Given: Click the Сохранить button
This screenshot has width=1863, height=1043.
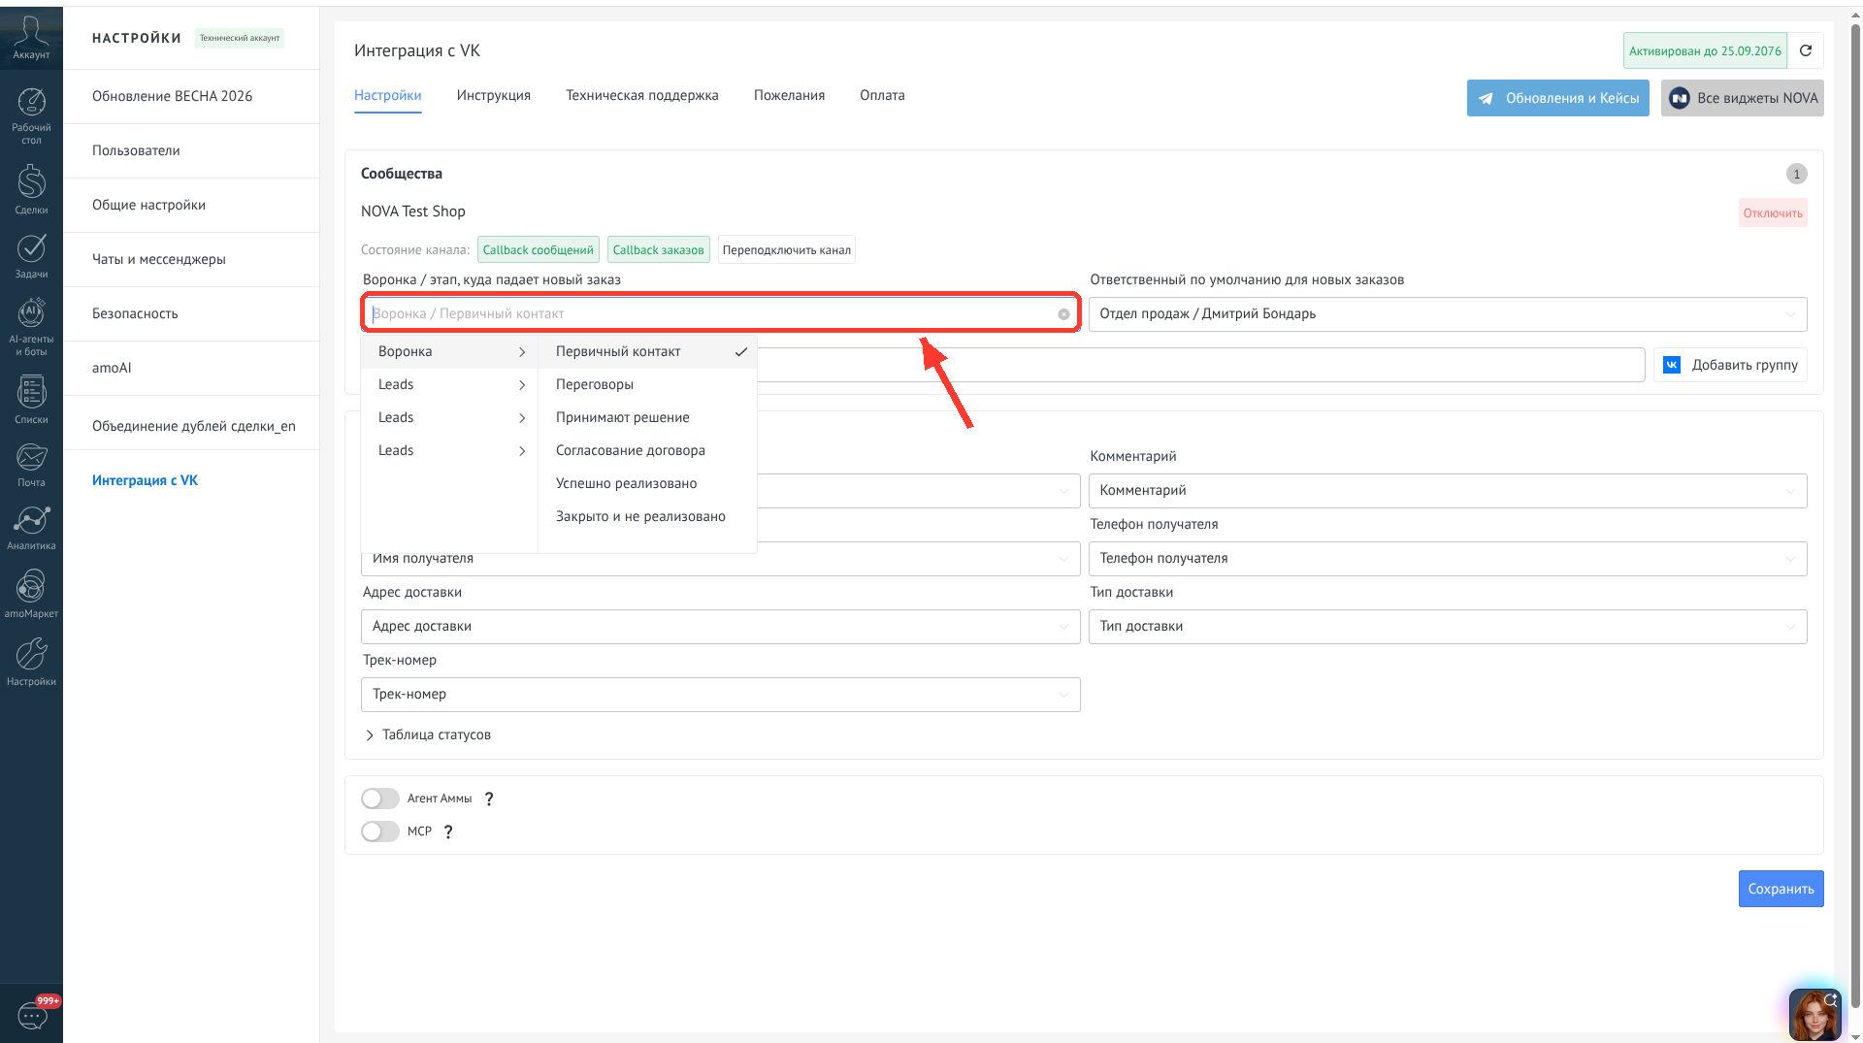Looking at the screenshot, I should (x=1781, y=889).
